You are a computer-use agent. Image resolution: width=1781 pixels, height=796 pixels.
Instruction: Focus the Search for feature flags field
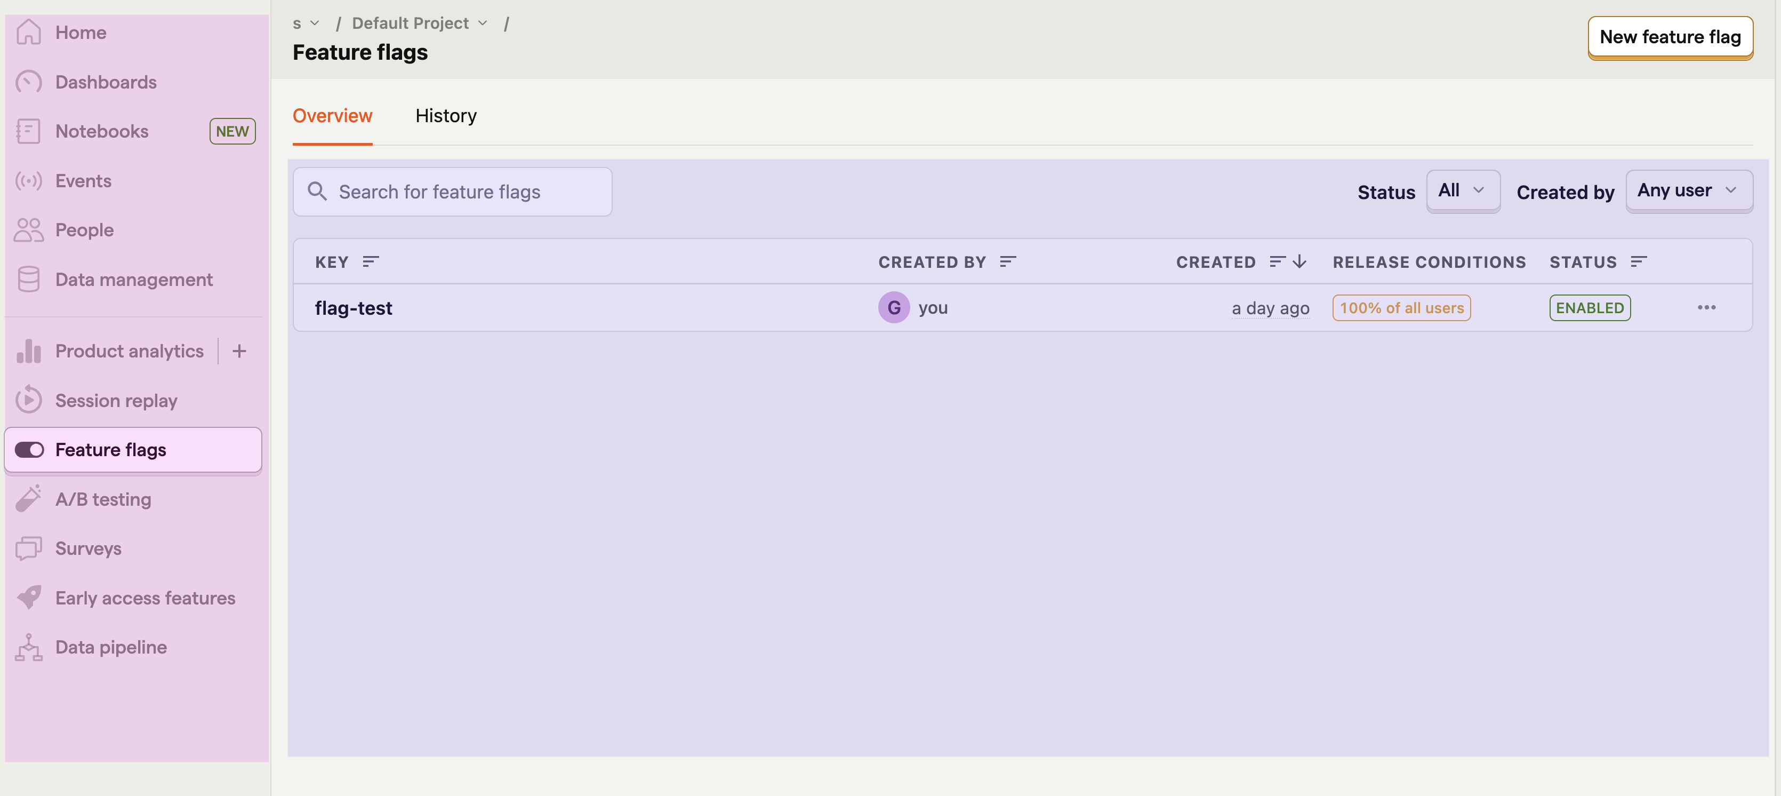pos(453,192)
